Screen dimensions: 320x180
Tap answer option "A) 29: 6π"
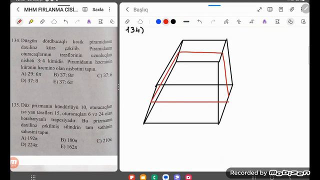coord(31,74)
